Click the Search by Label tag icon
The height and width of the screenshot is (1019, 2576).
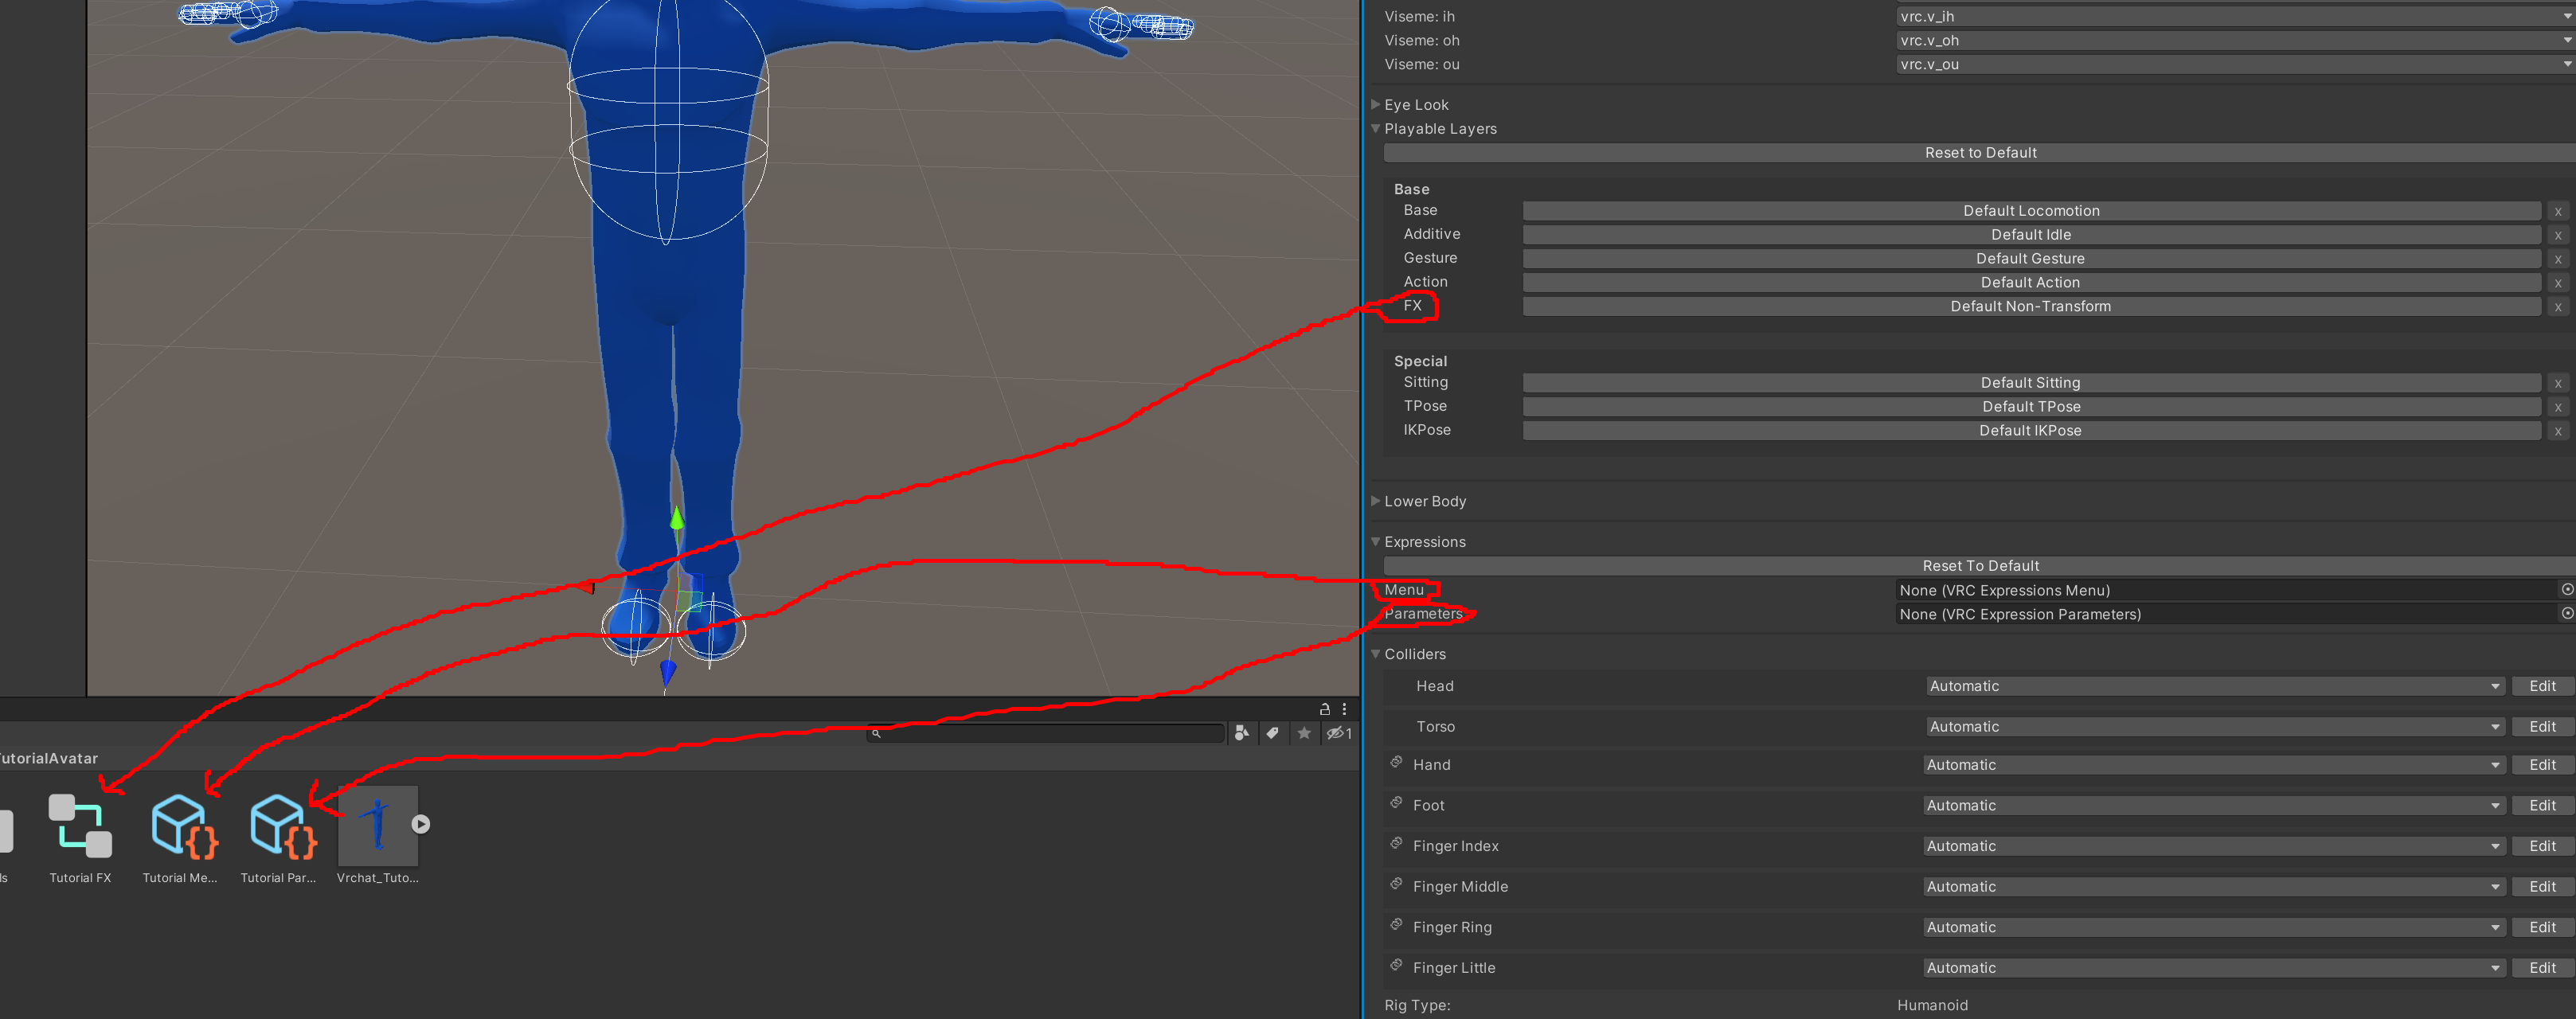point(1272,733)
